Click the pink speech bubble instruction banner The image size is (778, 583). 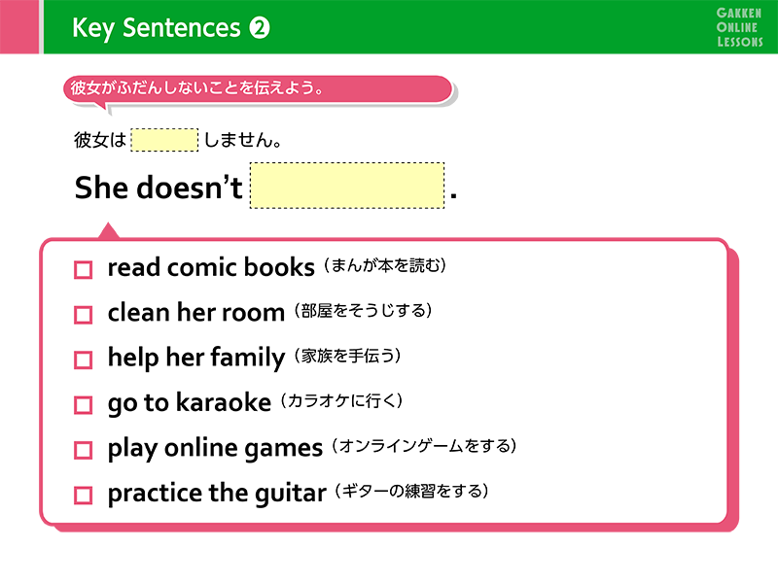[258, 89]
